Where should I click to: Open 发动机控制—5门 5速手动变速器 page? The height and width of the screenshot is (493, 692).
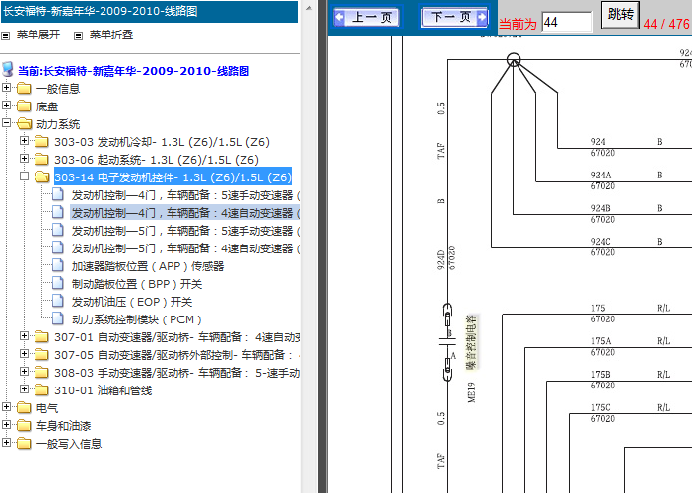(x=185, y=231)
